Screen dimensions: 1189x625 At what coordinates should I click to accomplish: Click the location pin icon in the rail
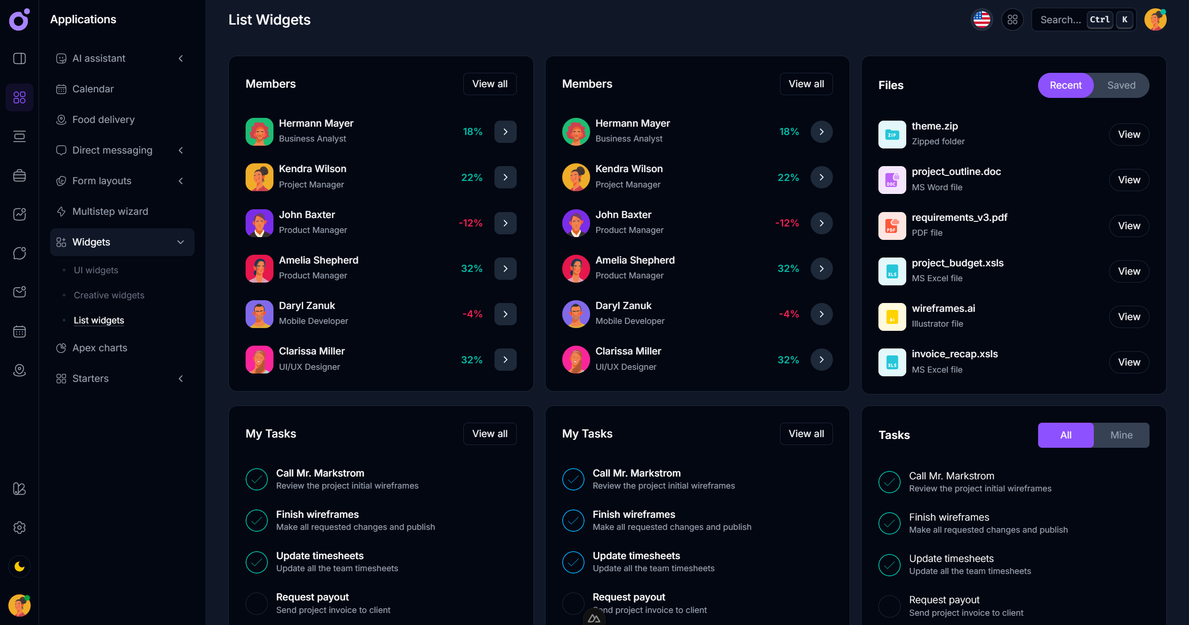pyautogui.click(x=19, y=370)
